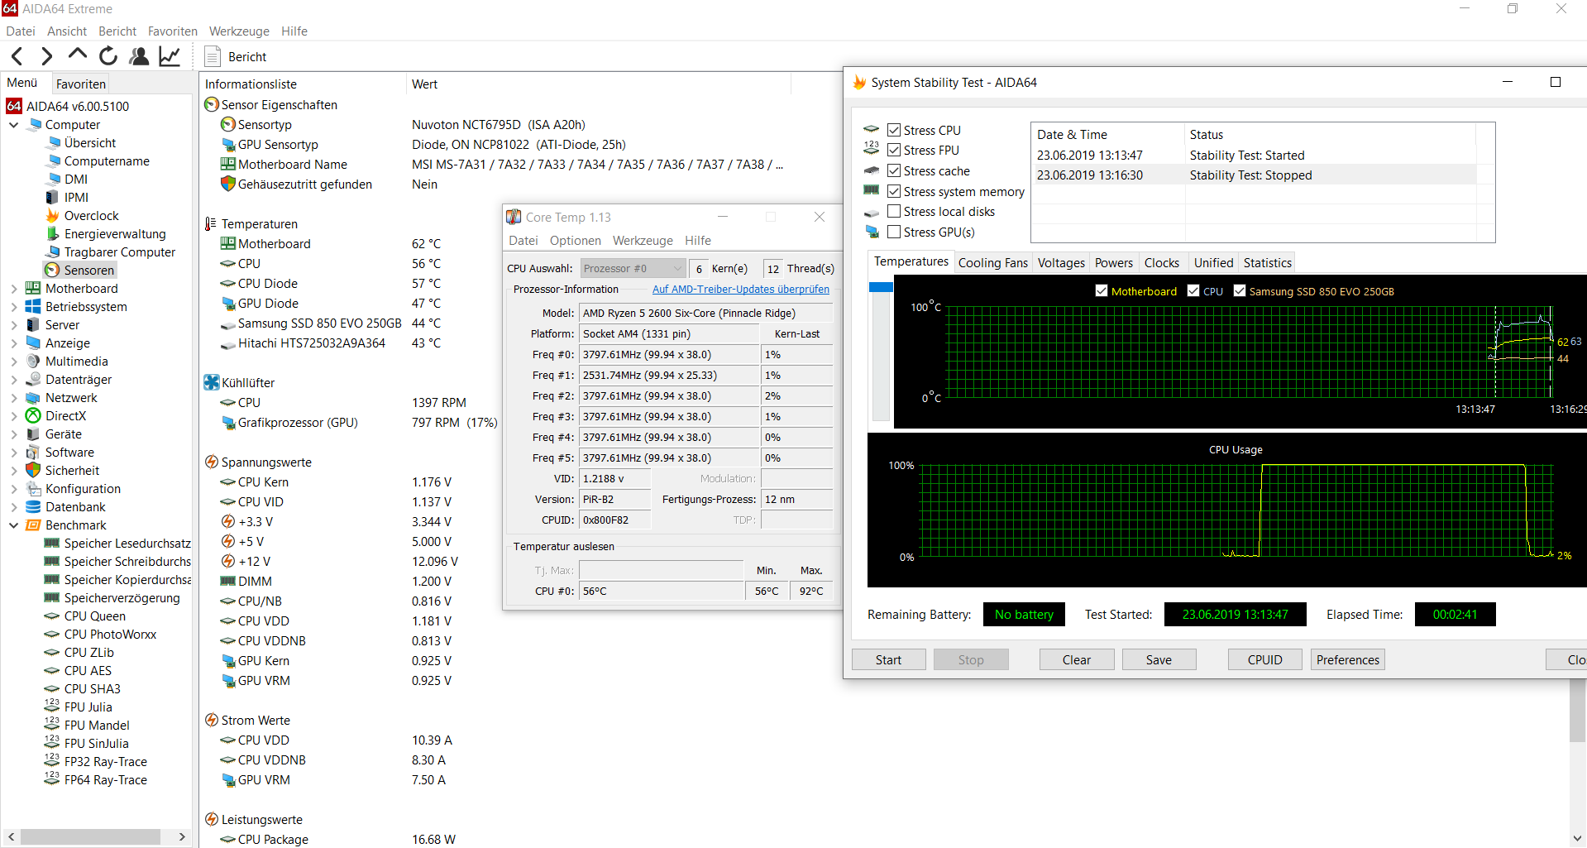Open Preferences in Stability Test

(1348, 659)
